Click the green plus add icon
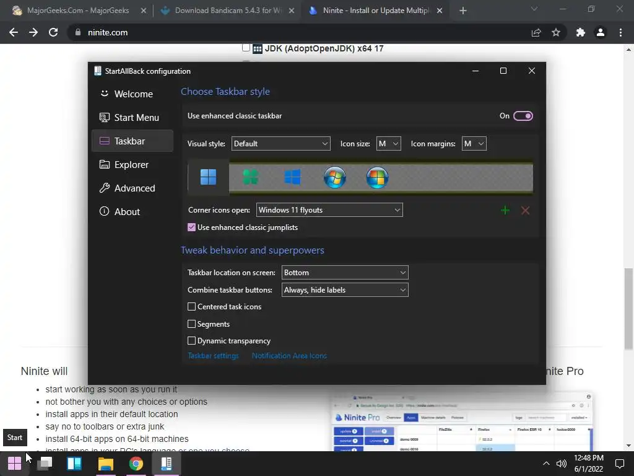 pyautogui.click(x=505, y=211)
